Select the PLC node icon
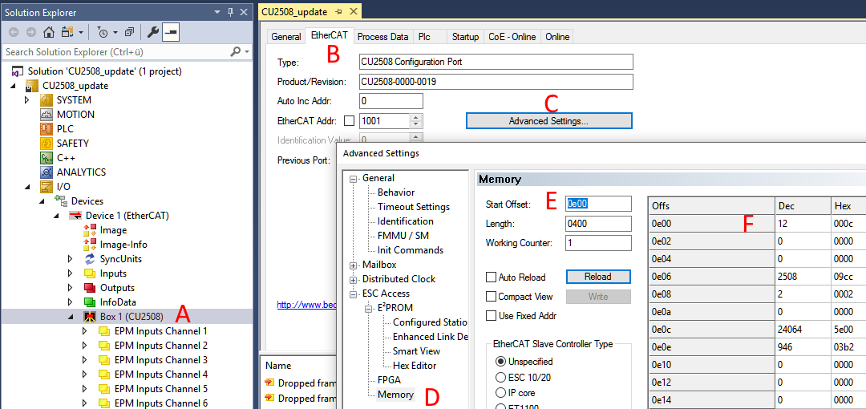Viewport: 866px width, 409px height. 47,129
